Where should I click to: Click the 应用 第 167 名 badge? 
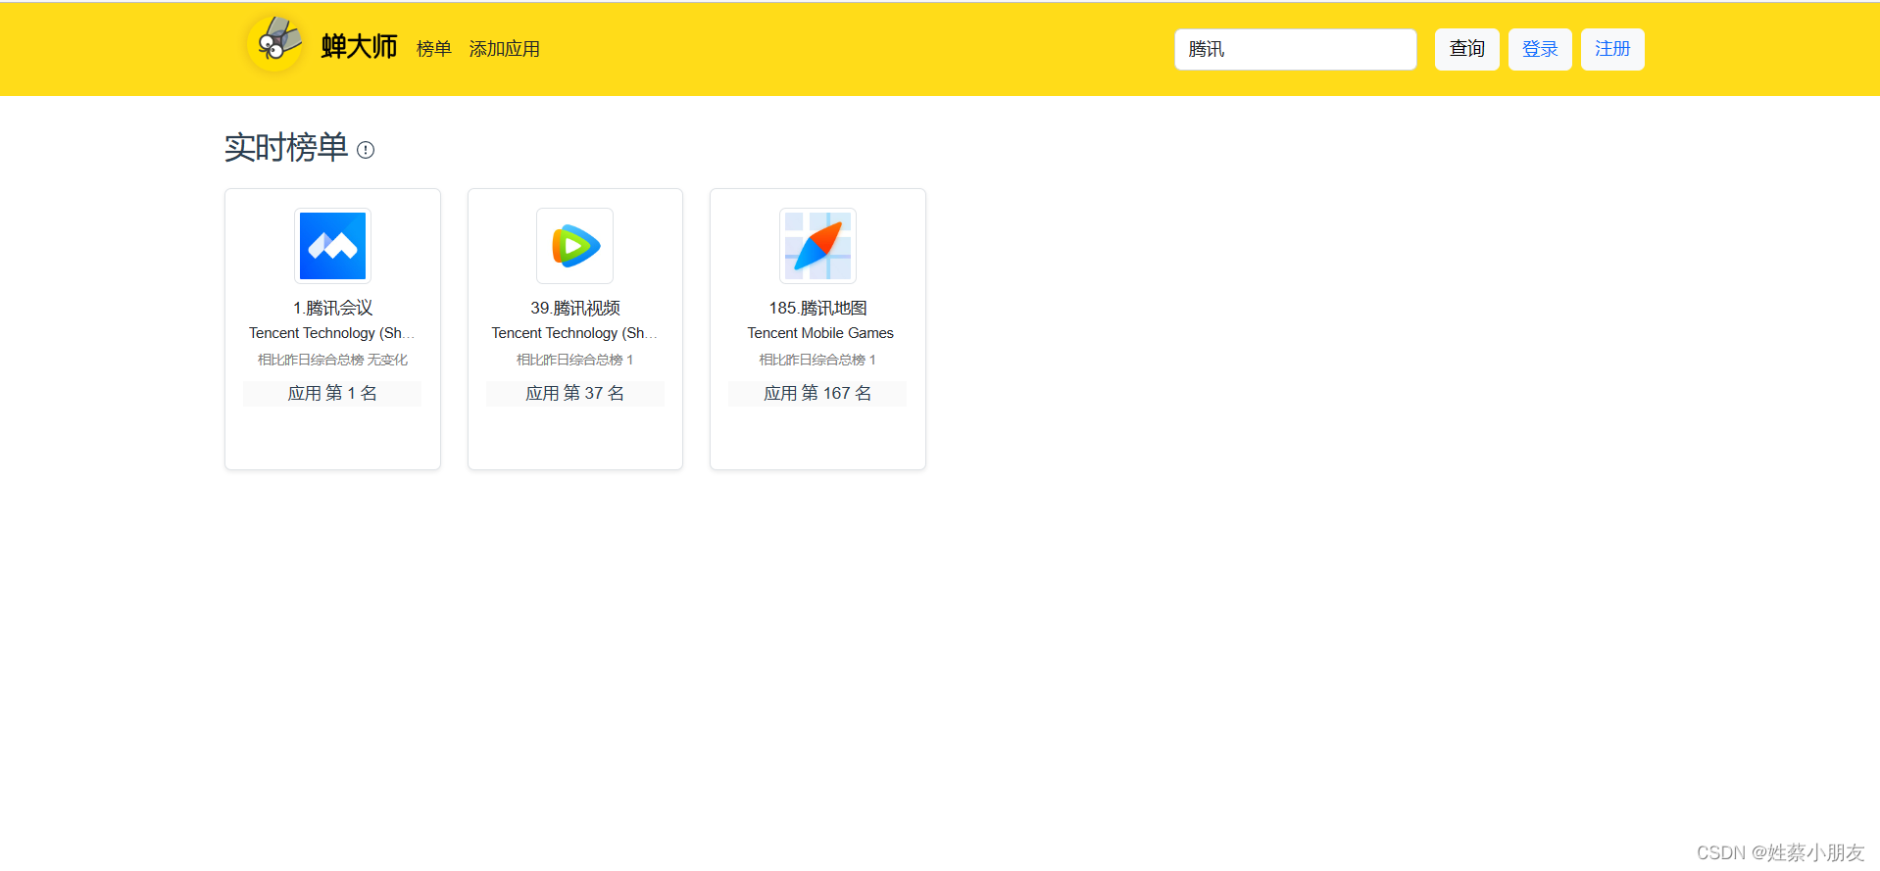[817, 393]
